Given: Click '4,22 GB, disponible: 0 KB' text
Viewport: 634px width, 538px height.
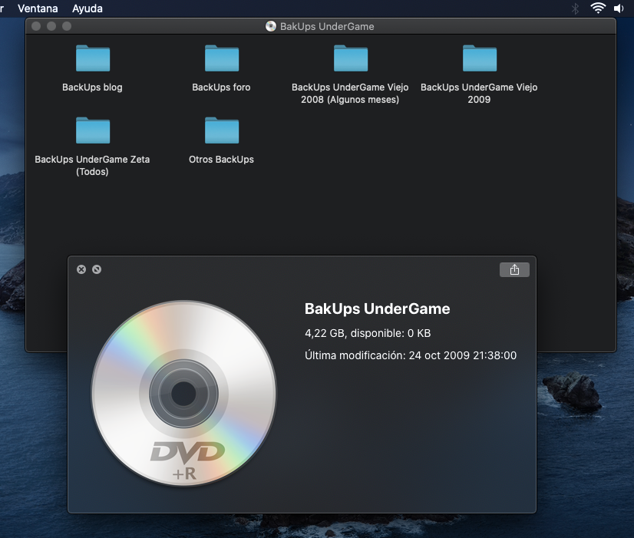Looking at the screenshot, I should pyautogui.click(x=368, y=333).
